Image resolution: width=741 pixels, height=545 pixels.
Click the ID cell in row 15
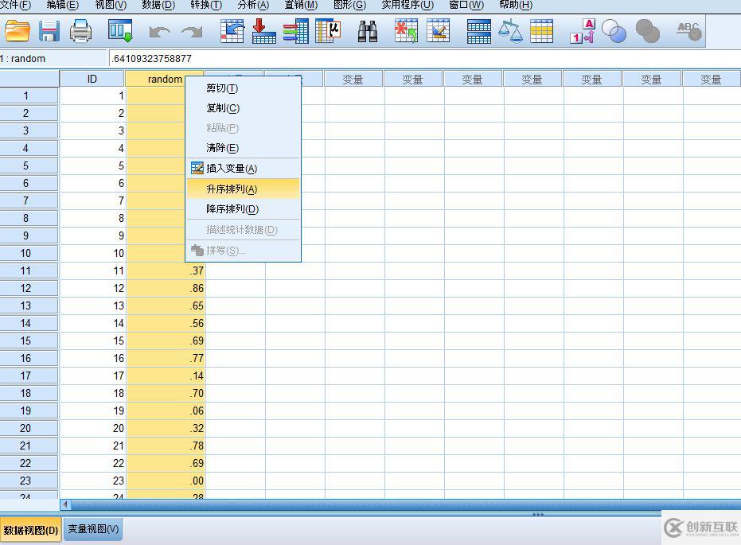click(92, 341)
